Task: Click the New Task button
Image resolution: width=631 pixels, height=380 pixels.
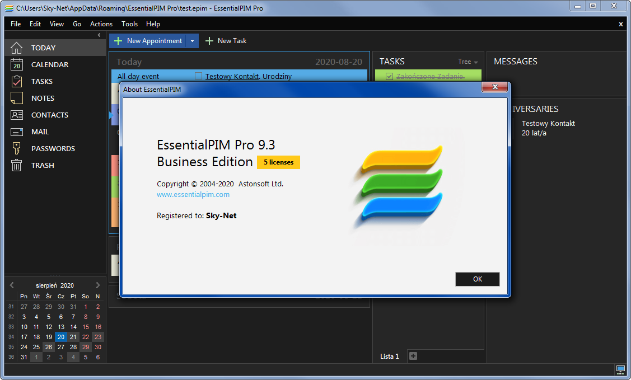Action: [x=226, y=41]
